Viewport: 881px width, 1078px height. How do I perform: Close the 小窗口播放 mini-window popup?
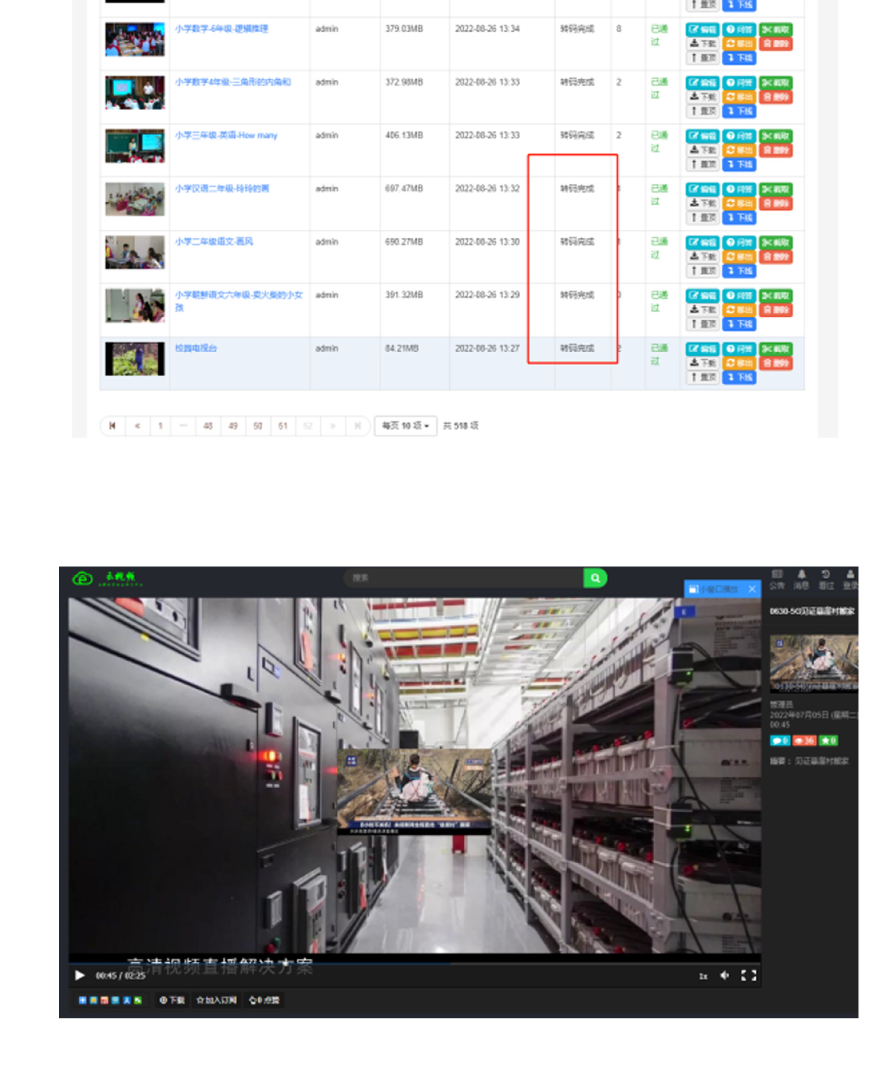click(x=752, y=589)
